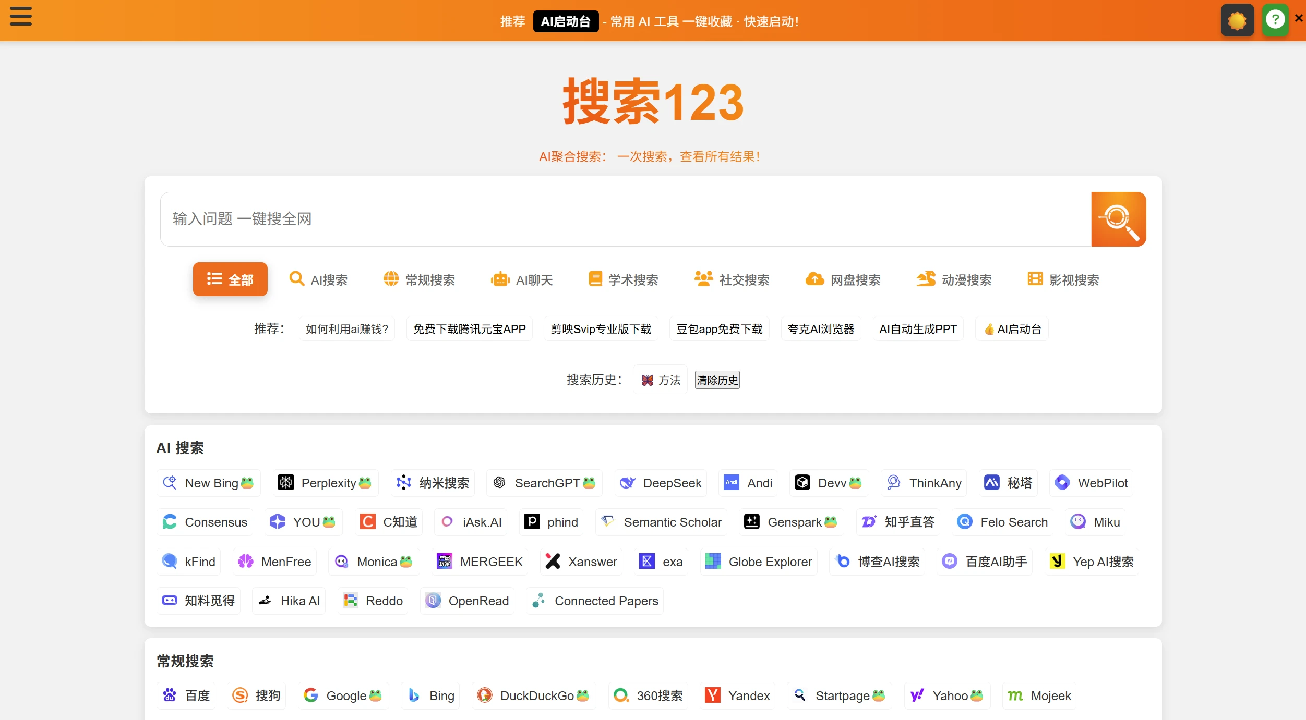The image size is (1306, 720).
Task: Click the DuckDuckGo duck icon
Action: pyautogui.click(x=485, y=695)
